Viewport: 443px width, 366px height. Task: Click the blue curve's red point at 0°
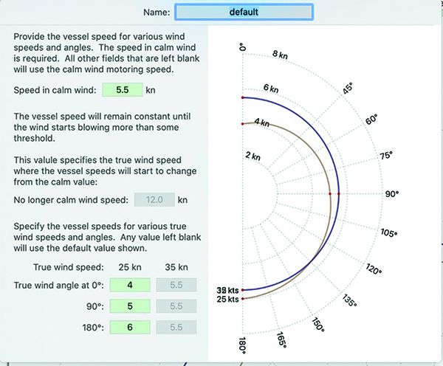[243, 97]
